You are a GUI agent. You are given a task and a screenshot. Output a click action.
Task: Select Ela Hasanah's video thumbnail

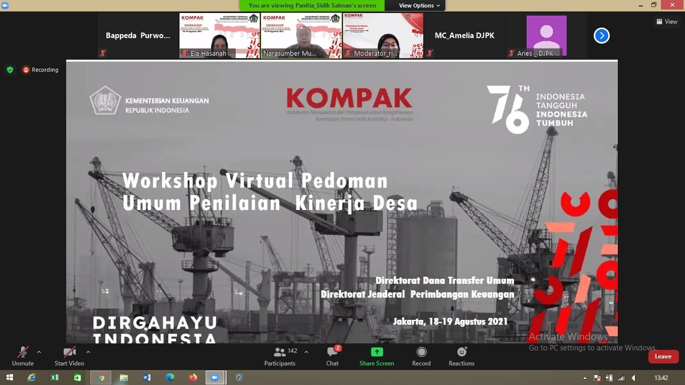(220, 36)
